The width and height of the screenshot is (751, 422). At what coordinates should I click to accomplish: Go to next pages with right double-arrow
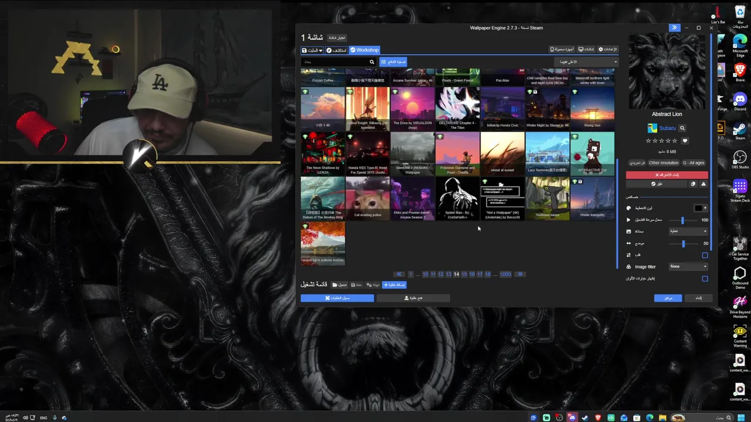tap(519, 274)
